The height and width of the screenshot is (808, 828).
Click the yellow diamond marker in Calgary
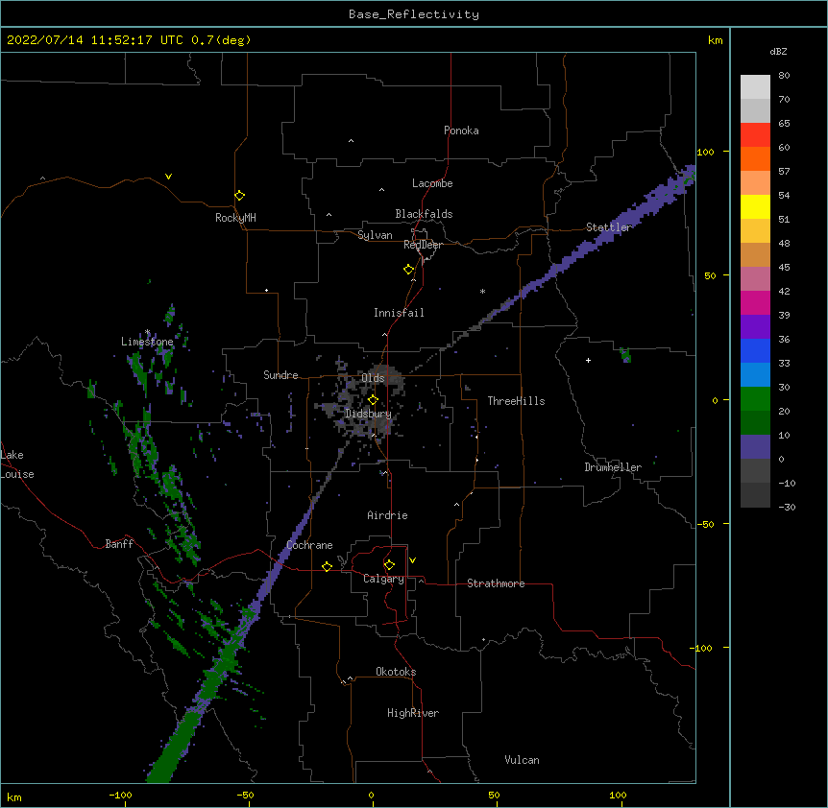point(389,565)
